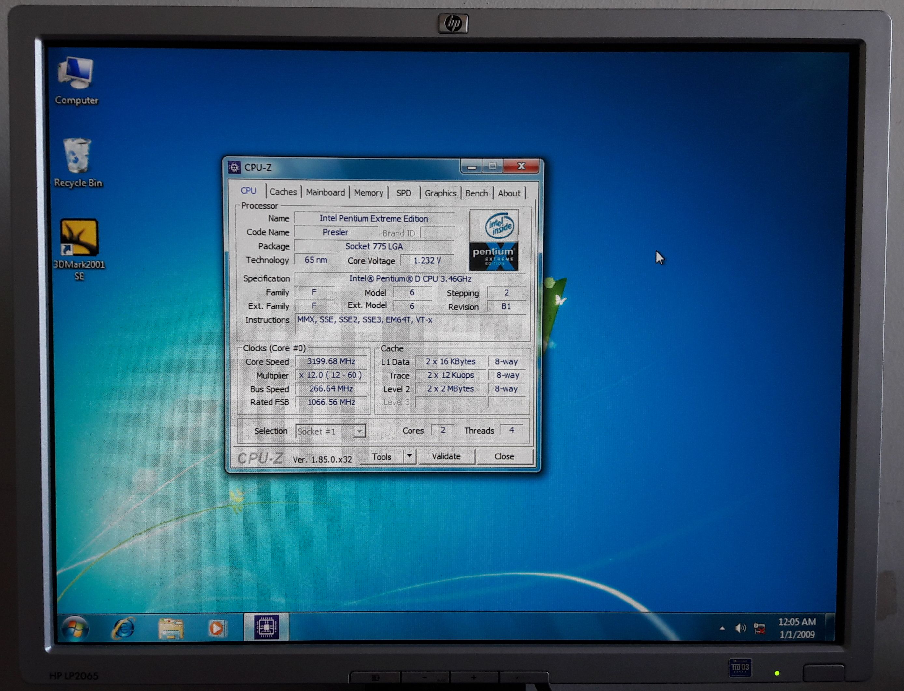Click the Socket 775 LGA package value

[374, 246]
